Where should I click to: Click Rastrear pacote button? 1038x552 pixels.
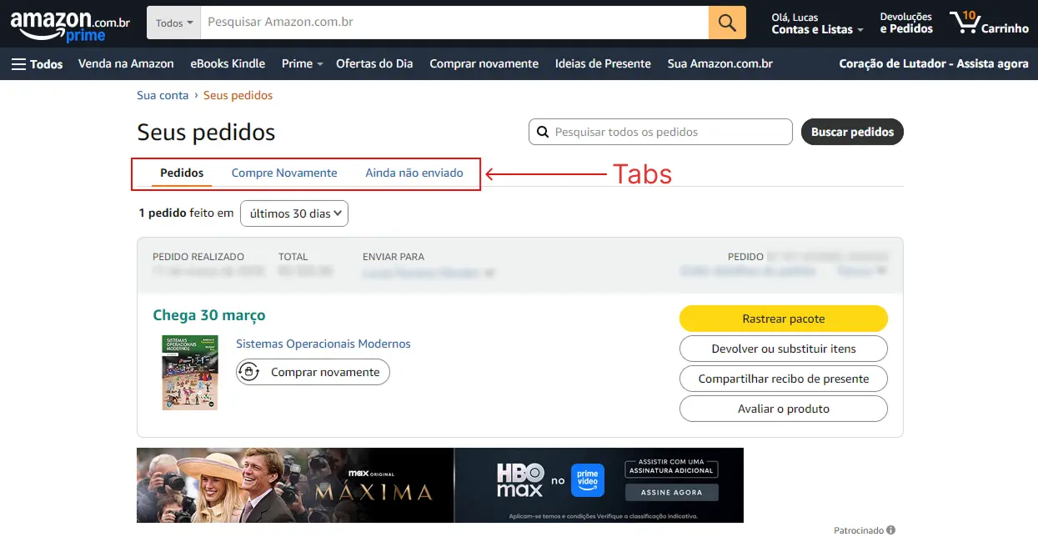click(x=784, y=319)
